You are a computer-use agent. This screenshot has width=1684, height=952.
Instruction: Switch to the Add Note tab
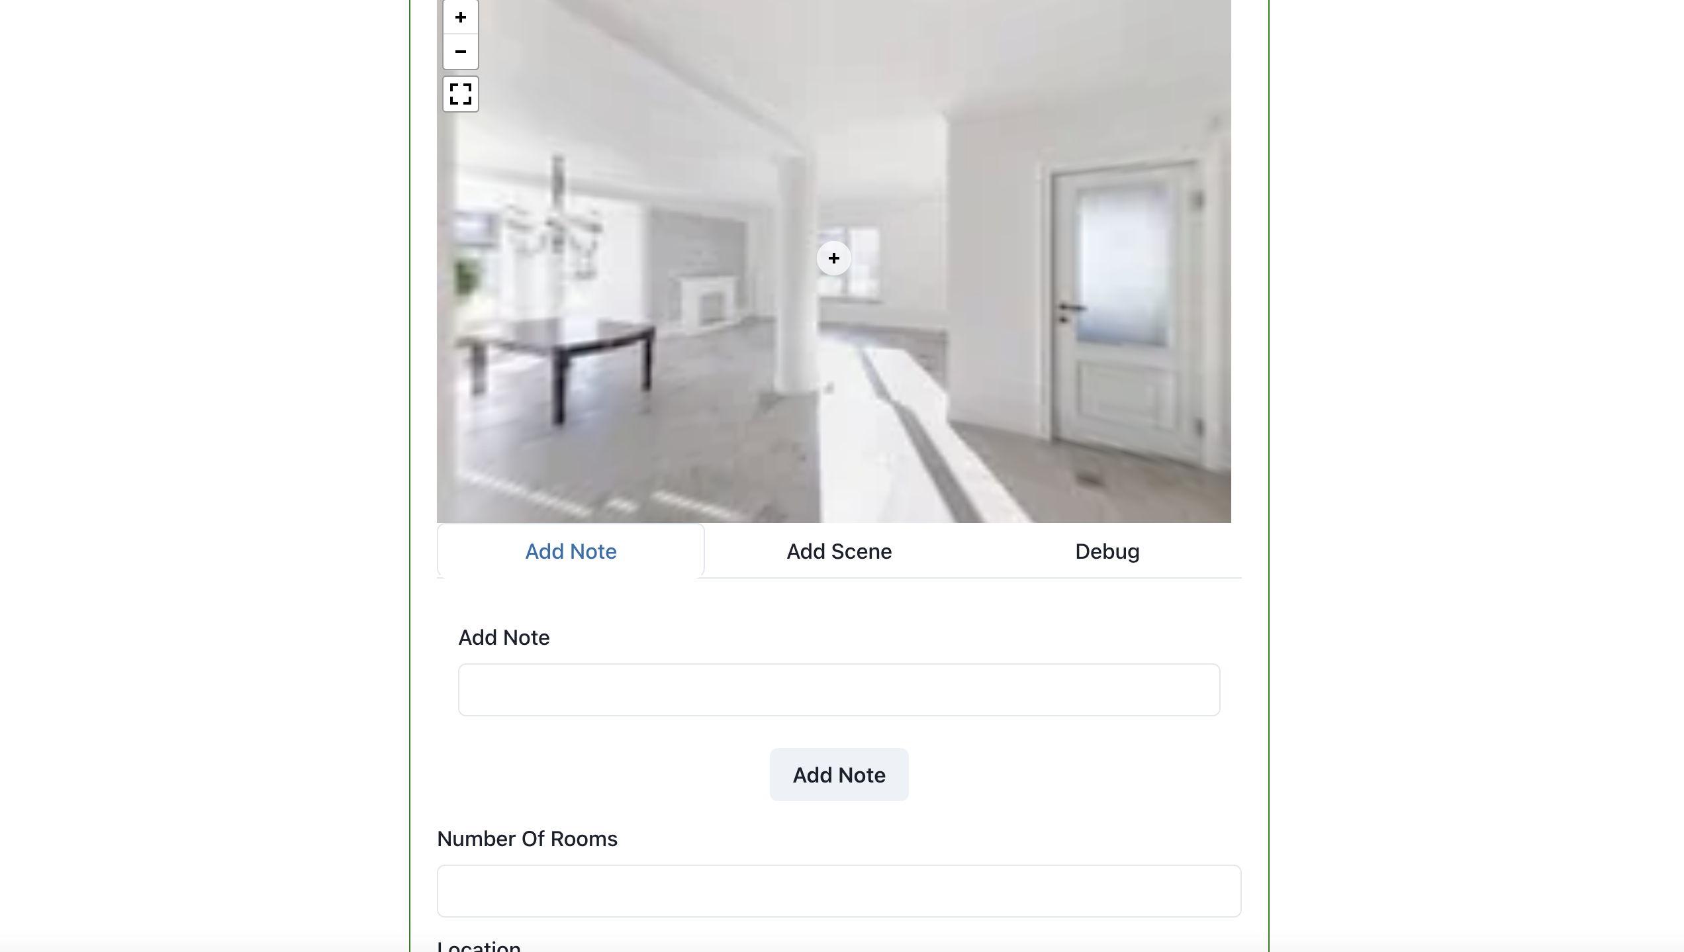point(571,551)
